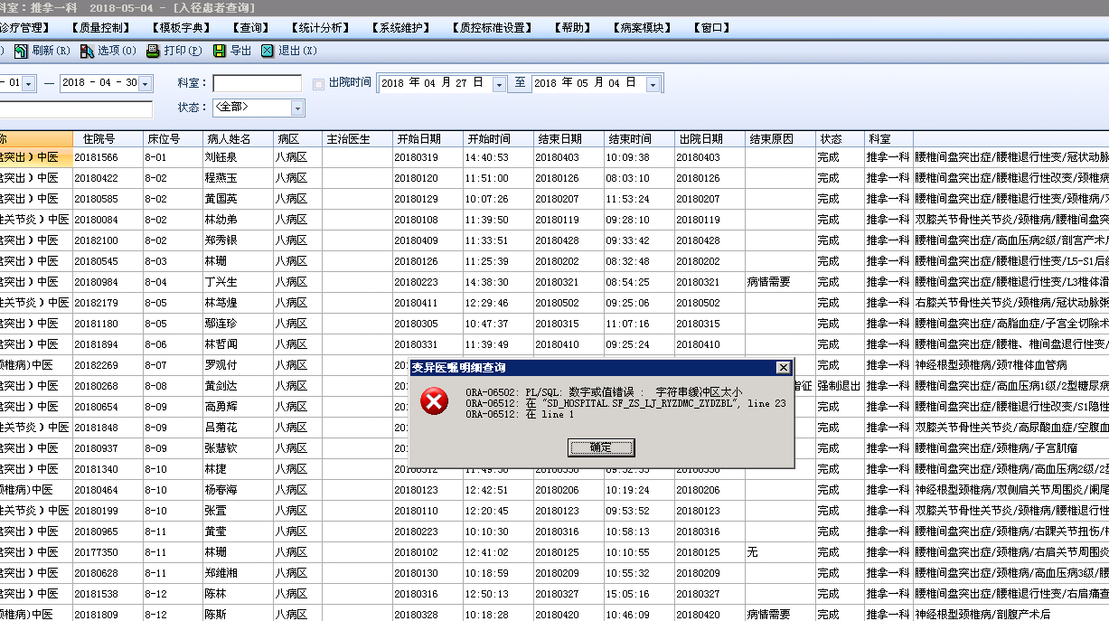1109x621 pixels.
Task: Select patient name 郑维湘
Action: tap(221, 573)
